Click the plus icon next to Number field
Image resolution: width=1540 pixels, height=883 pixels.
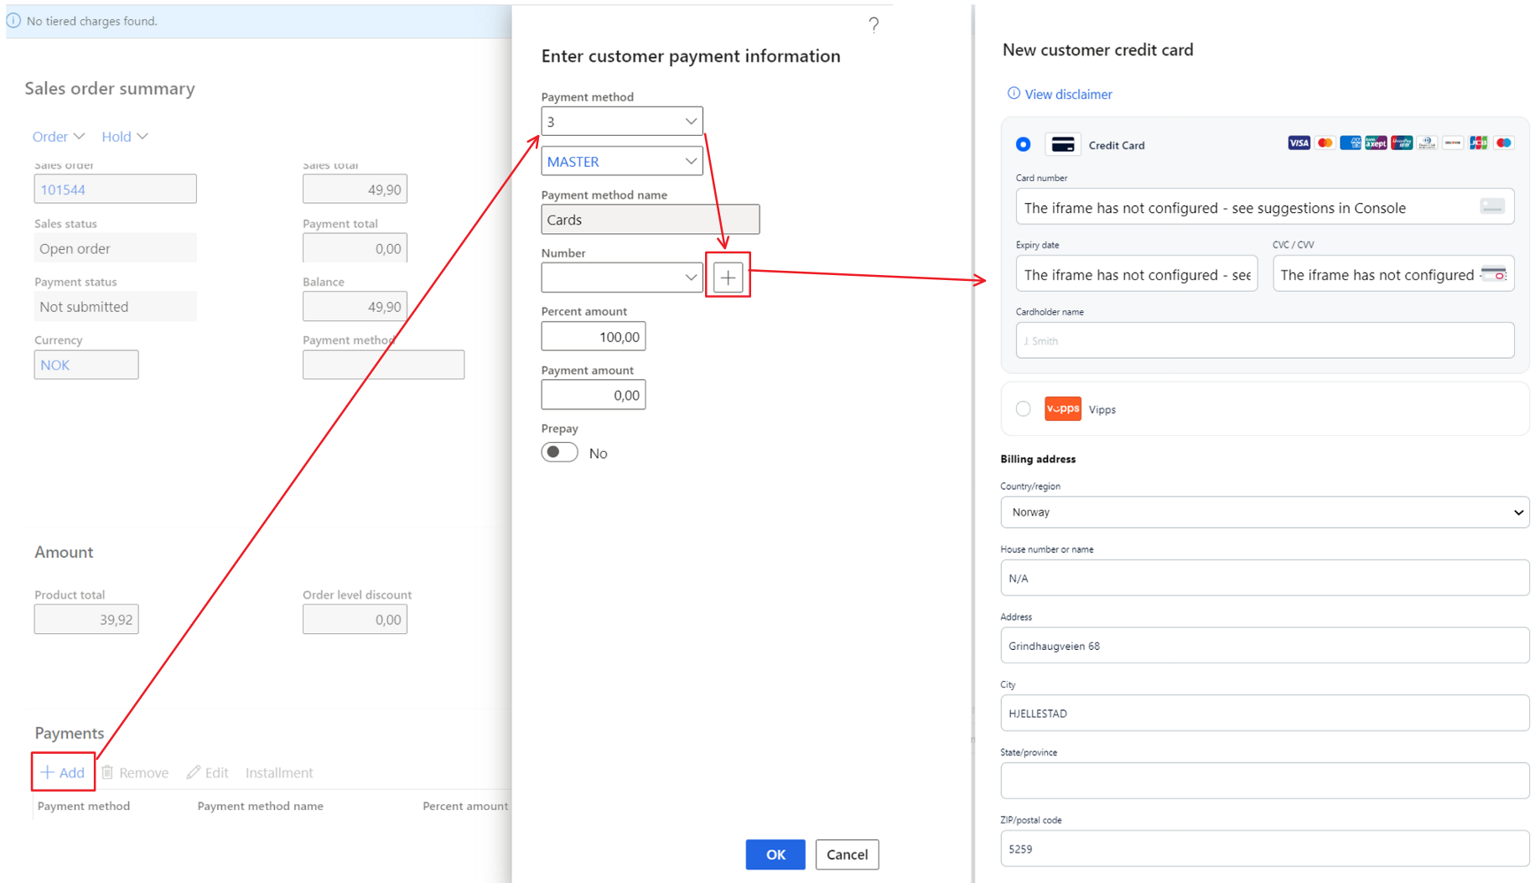click(728, 278)
